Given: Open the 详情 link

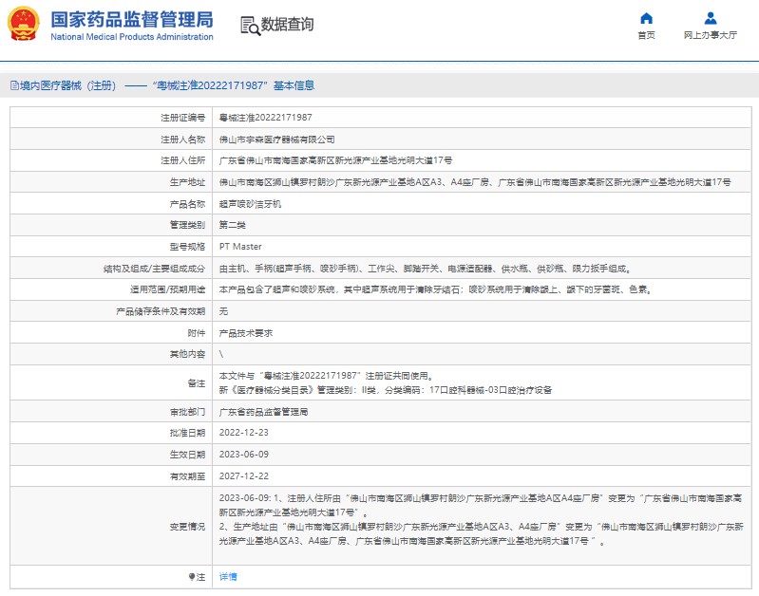Looking at the screenshot, I should [x=228, y=576].
